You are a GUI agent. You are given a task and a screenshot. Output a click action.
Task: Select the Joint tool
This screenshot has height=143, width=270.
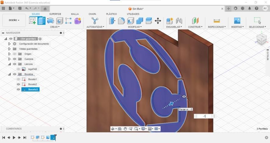(179, 21)
